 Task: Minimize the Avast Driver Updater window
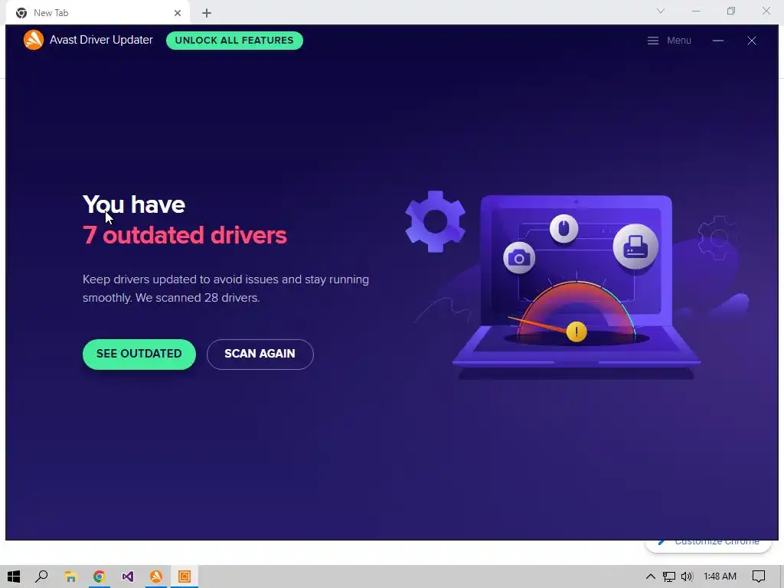[x=718, y=41]
